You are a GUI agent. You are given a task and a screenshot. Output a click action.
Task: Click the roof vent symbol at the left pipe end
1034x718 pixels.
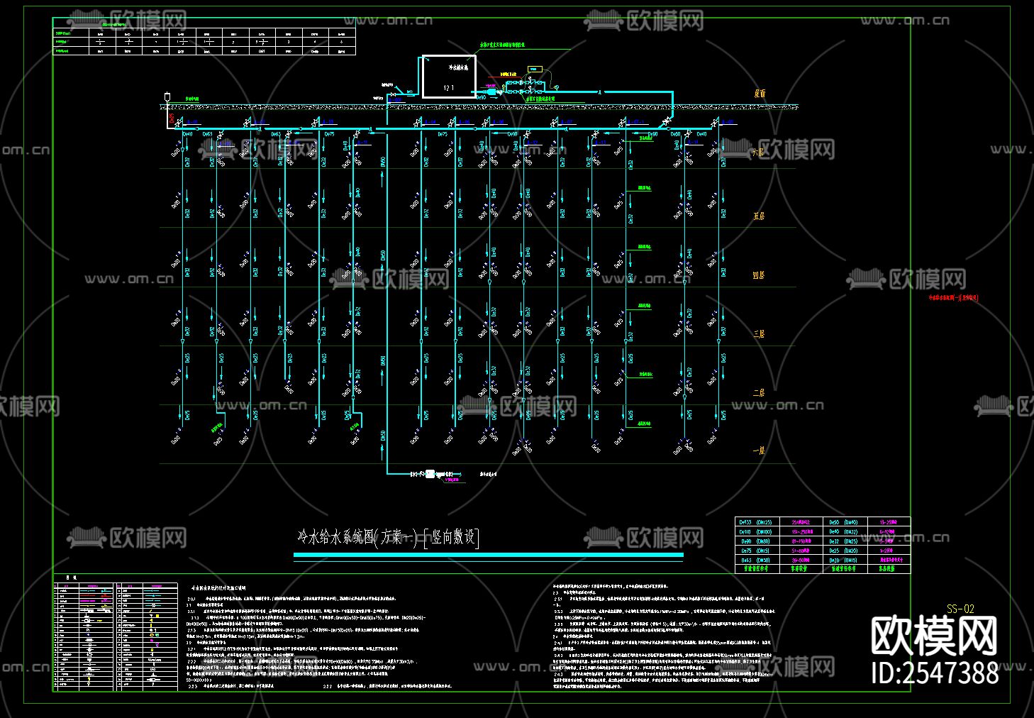(x=168, y=95)
